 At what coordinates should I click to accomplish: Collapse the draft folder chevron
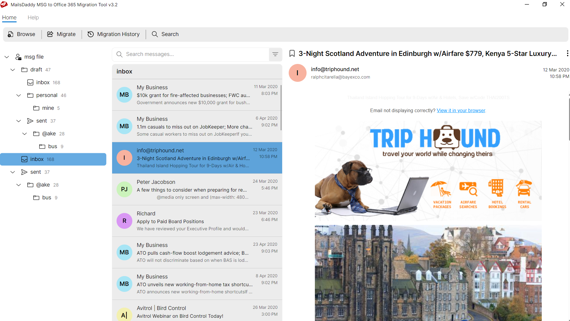pos(13,70)
